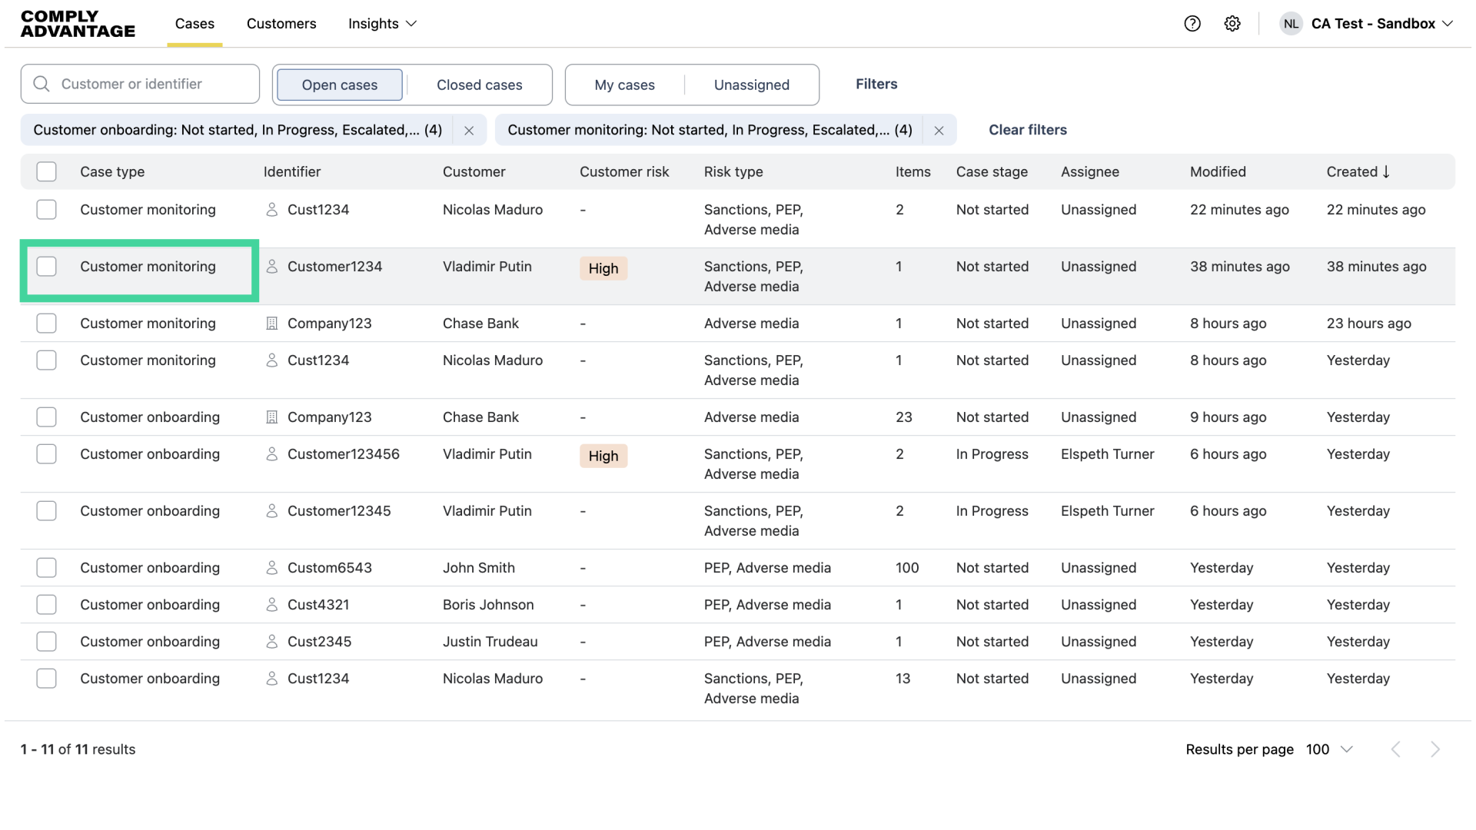
Task: Click the NL avatar icon
Action: tap(1291, 24)
